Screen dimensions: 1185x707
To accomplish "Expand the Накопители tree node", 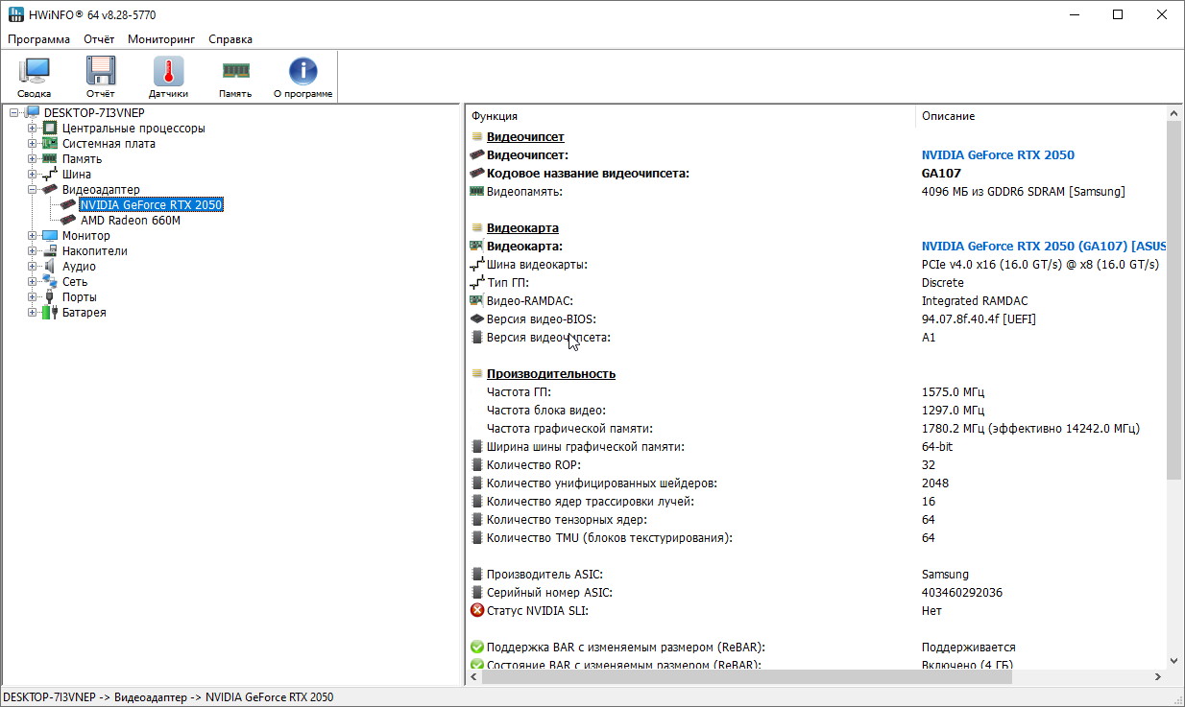I will click(x=32, y=251).
